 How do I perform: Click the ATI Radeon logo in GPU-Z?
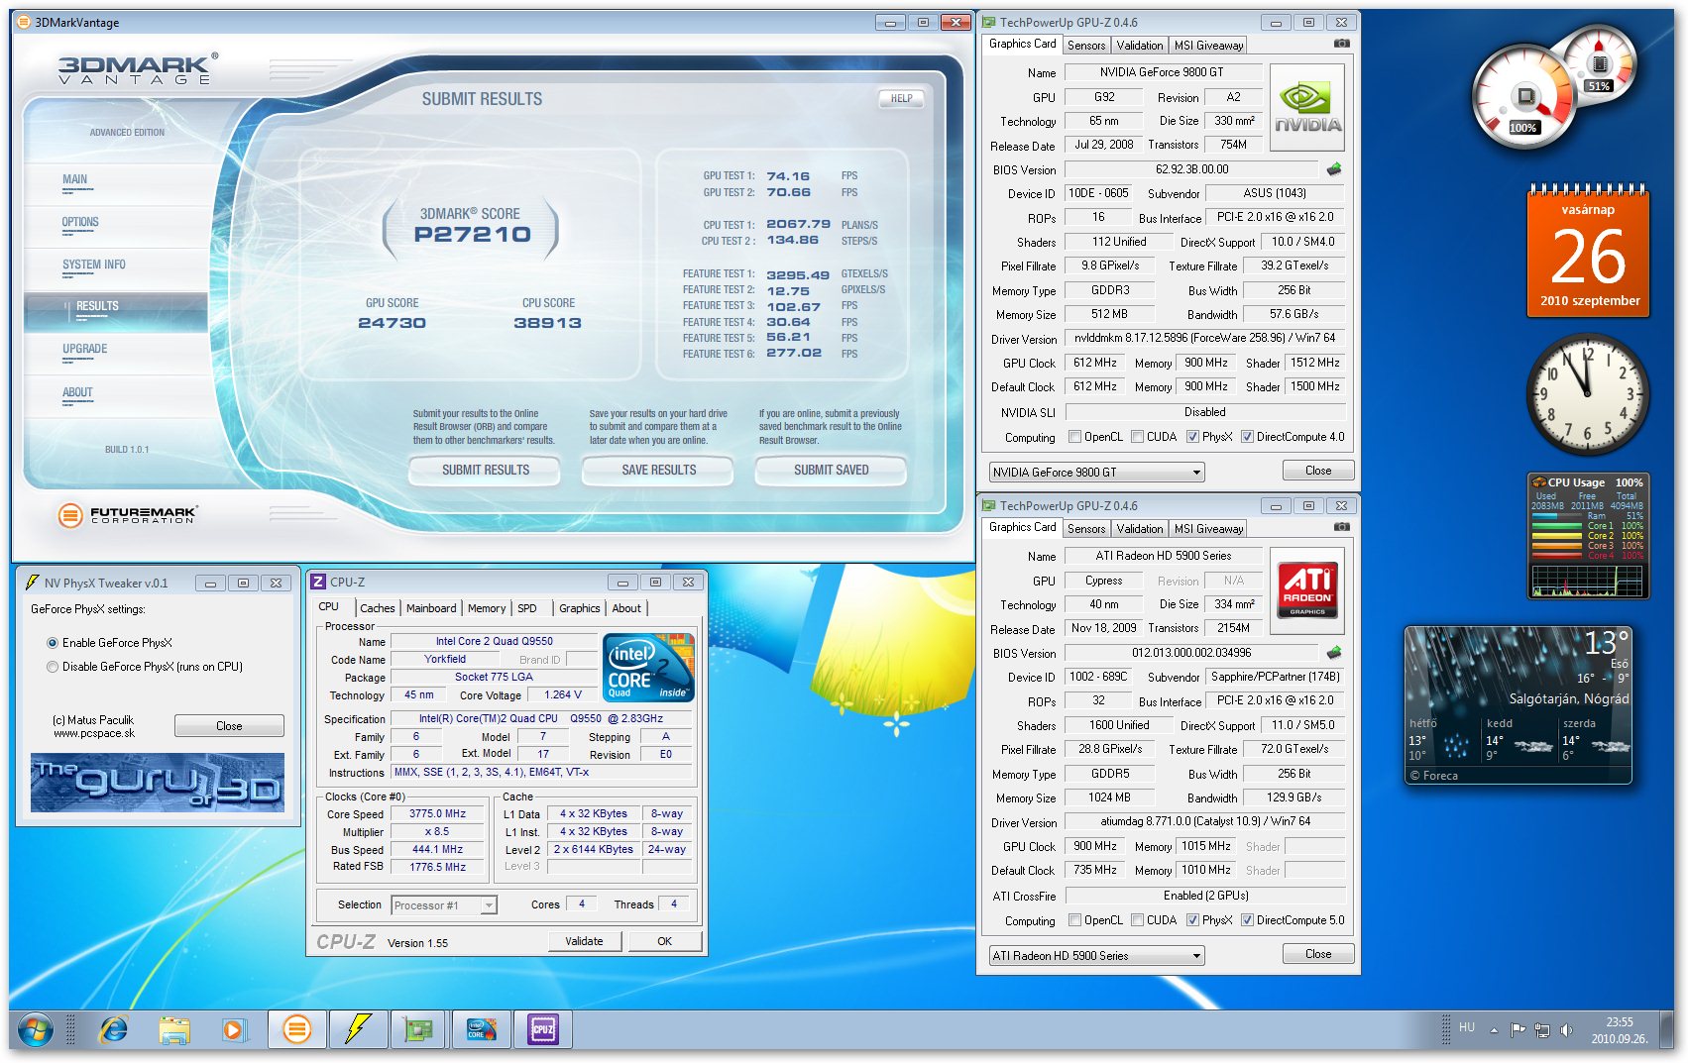click(x=1307, y=591)
